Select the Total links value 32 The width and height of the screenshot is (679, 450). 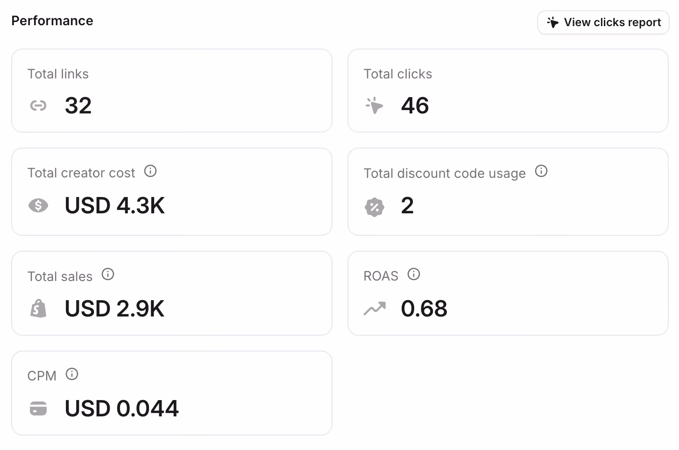tap(78, 105)
